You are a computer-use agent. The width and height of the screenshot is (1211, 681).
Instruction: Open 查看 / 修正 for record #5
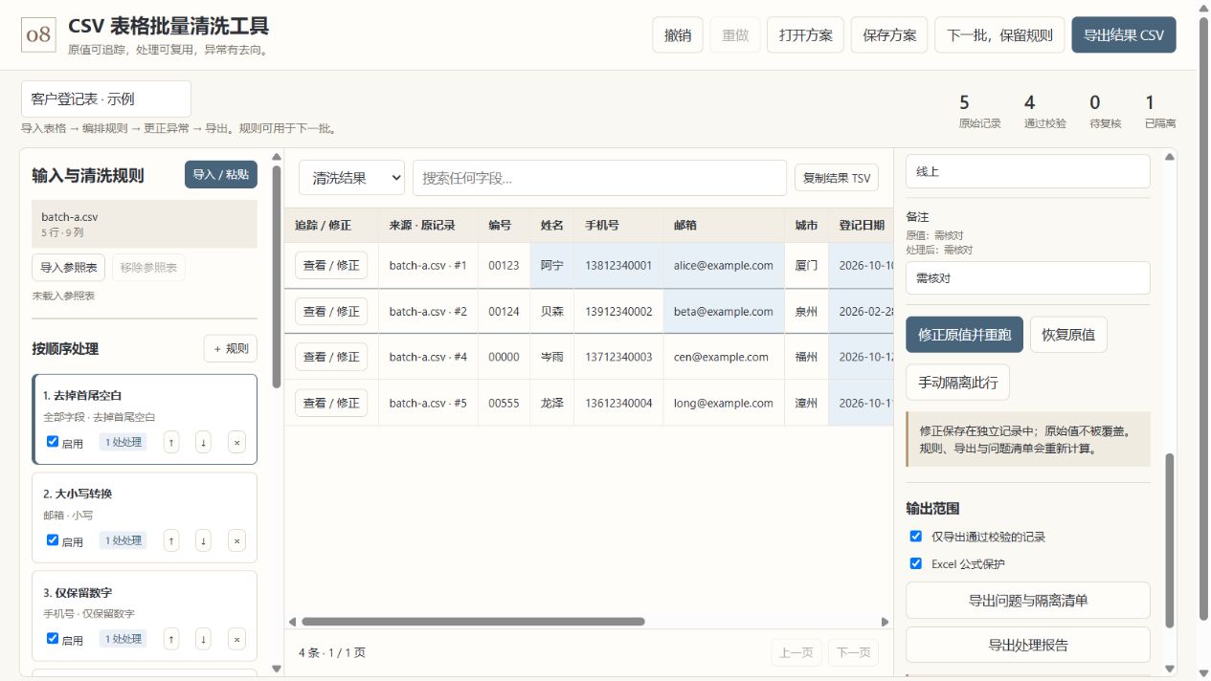(x=331, y=403)
